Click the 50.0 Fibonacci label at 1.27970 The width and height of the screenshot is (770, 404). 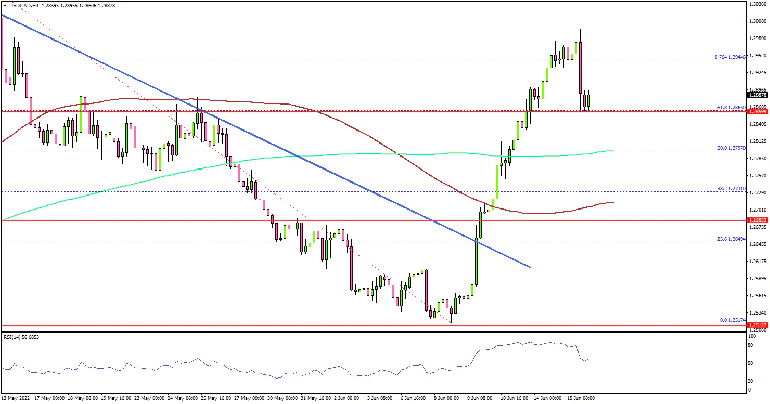(731, 148)
